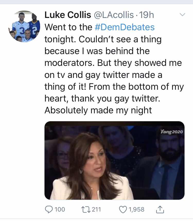
Task: Click the "Absolutely made my night" text line
Action: tap(98, 110)
